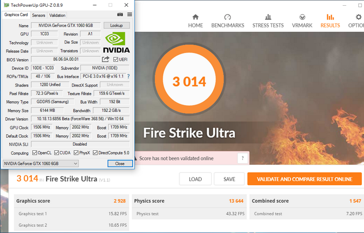
Task: Take a GPU-Z screenshot with the camera icon
Action: pos(121,15)
